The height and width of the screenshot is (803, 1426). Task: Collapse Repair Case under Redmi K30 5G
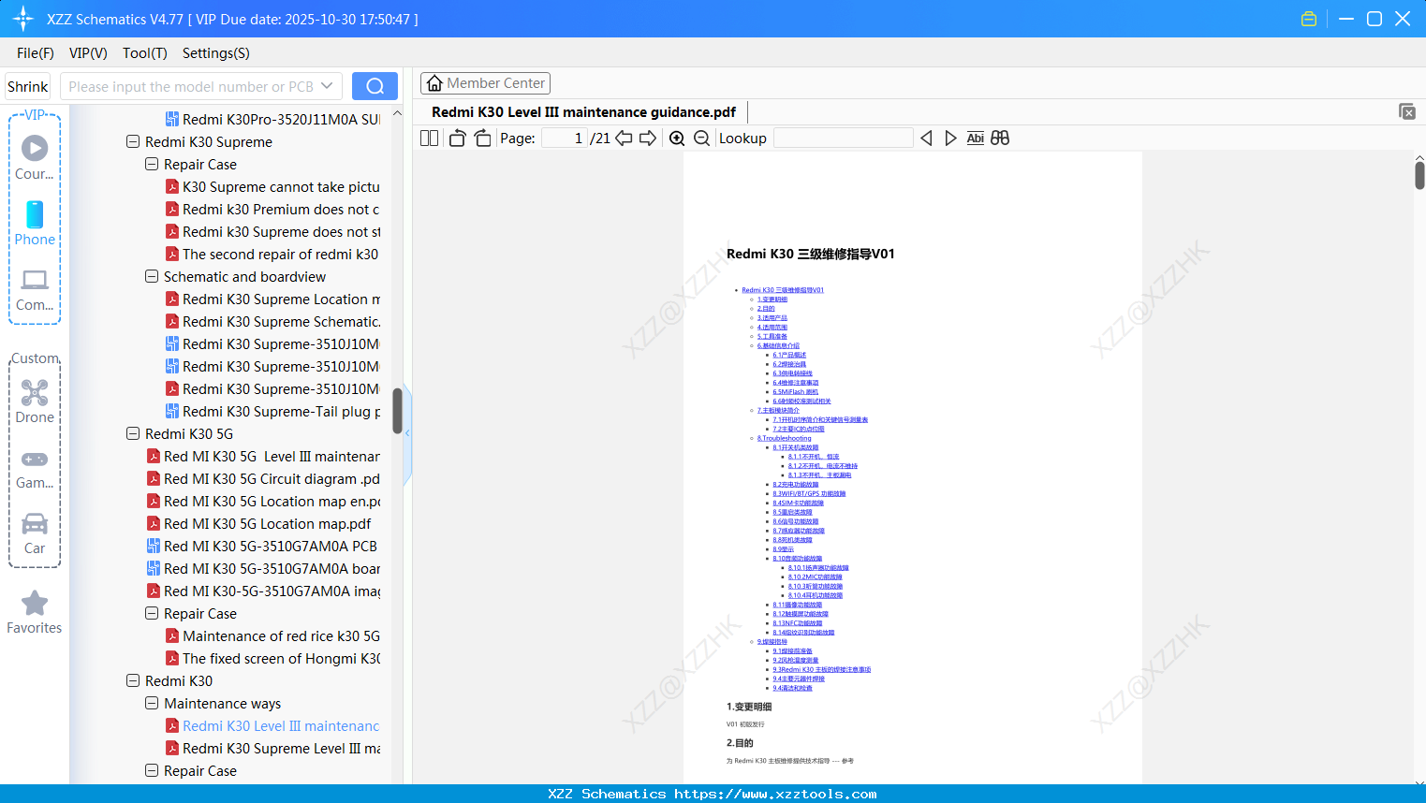(x=152, y=614)
